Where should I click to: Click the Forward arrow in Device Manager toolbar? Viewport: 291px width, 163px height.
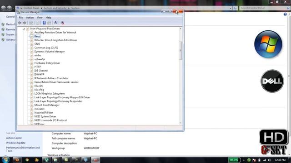(x=25, y=23)
